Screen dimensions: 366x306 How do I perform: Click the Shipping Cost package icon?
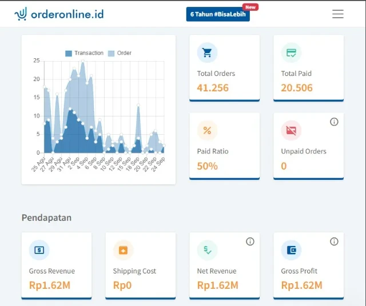123,250
